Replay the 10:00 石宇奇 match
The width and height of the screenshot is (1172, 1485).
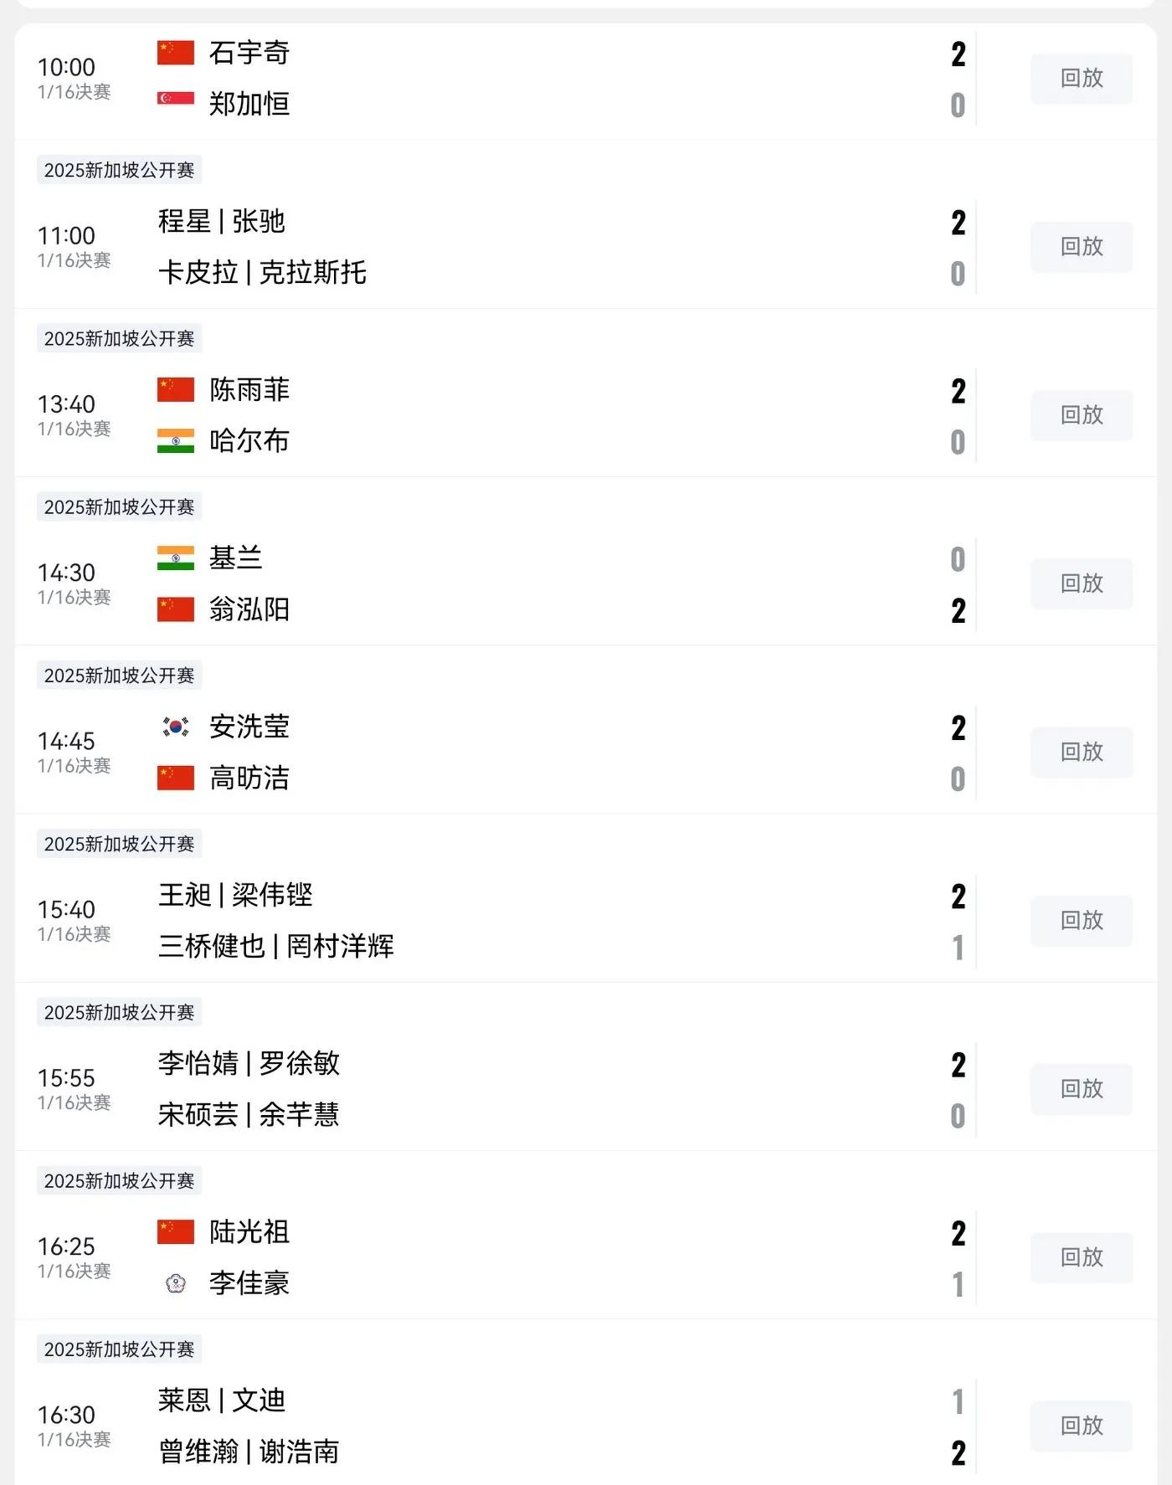(1082, 79)
